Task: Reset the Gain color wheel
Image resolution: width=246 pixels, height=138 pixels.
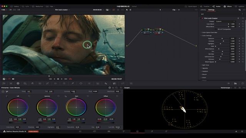Action: pos(88,96)
